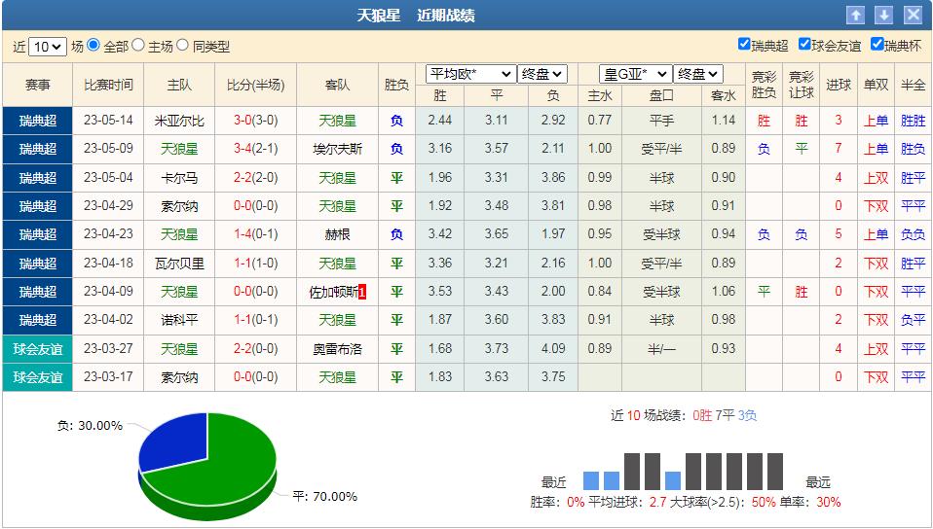Open the 皇G亚* handicap company dropdown
The width and height of the screenshot is (933, 529).
coord(636,74)
